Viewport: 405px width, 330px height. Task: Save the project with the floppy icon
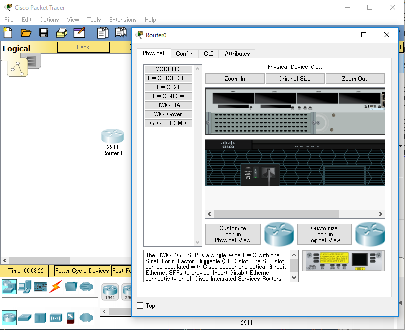point(43,33)
